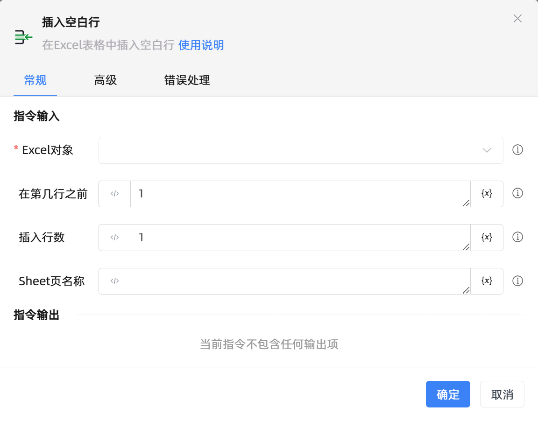Screen dimensions: 538x421
Task: Toggle expression mode for 插入行数
Action: [115, 238]
